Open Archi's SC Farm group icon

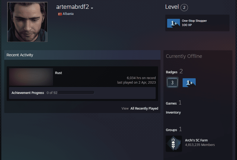[x=174, y=144]
